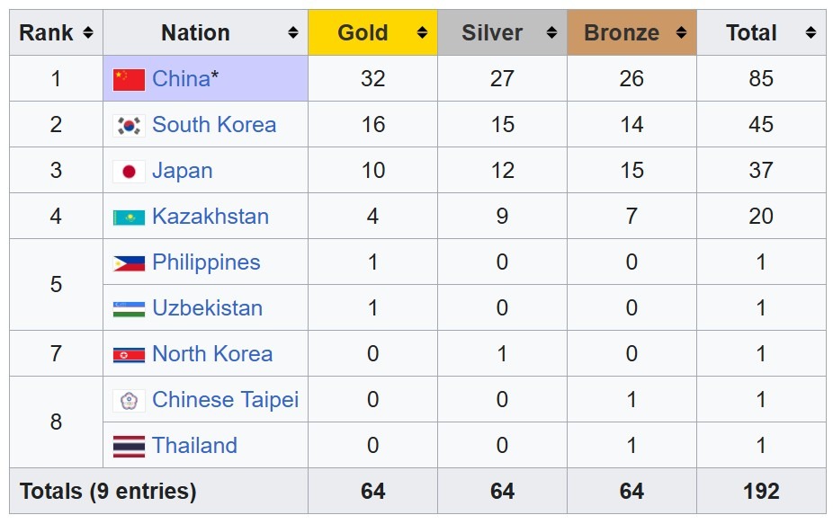Click the China flag icon
This screenshot has width=833, height=524.
click(x=129, y=79)
